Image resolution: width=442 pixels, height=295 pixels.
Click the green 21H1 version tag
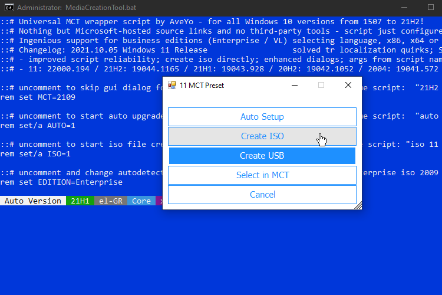coord(80,201)
